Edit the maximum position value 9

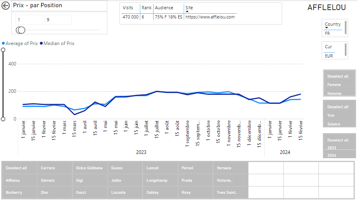pos(58,20)
